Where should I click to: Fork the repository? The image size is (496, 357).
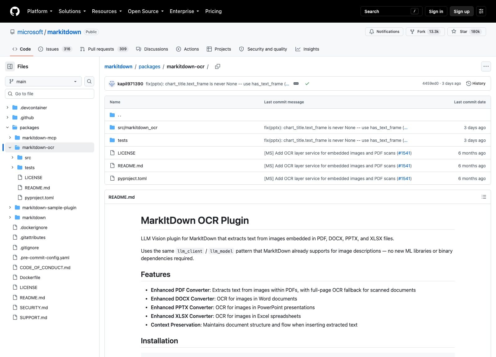point(425,32)
